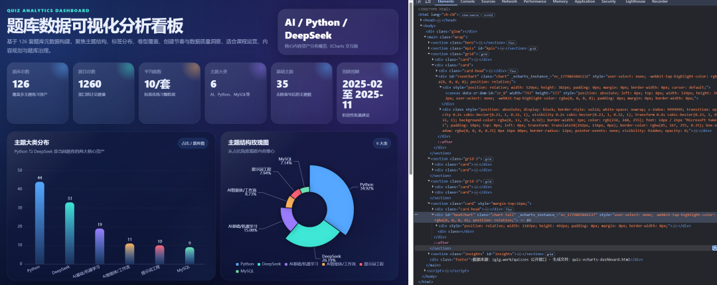This screenshot has height=285, width=717.
Task: Expand the section class hero node
Action: pos(429,42)
